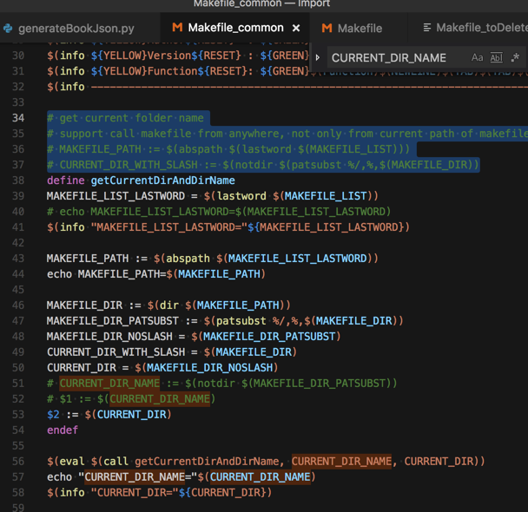The image size is (528, 512).
Task: Expand the replace field in find widget
Action: 318,57
